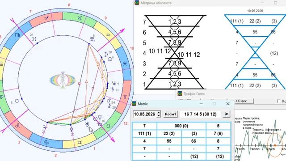Select the Cancer sign in blue segment

point(46,142)
